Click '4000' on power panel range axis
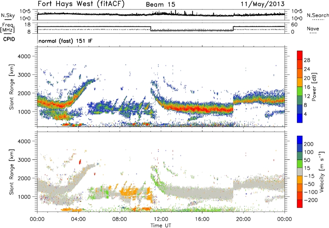Screen dimensions: 329x228 tap(24, 56)
